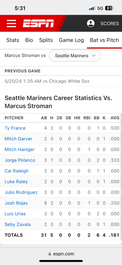Tap the AVG column header

115,118
